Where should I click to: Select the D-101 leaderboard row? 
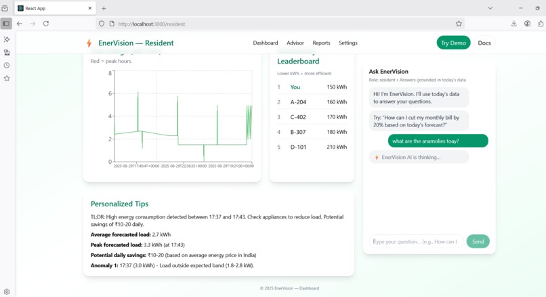(312, 147)
